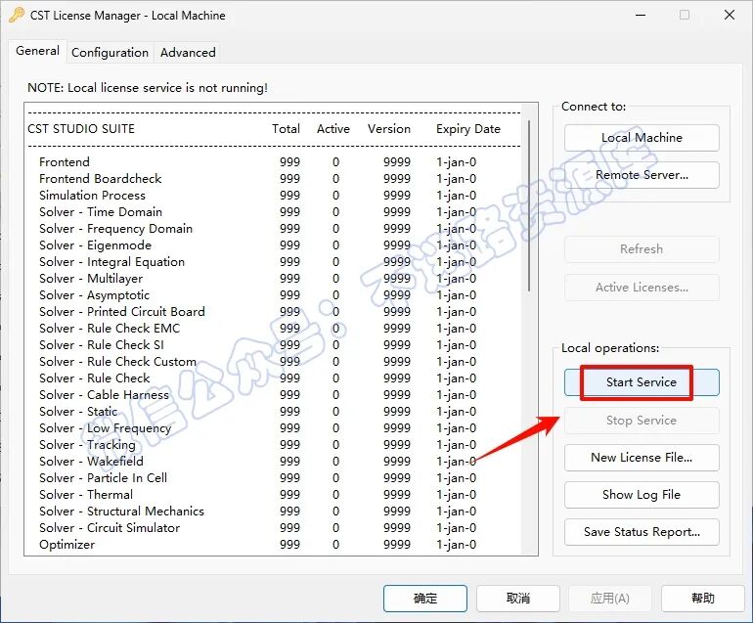Select Solver - Eigenmode entry
753x623 pixels.
tap(274, 245)
